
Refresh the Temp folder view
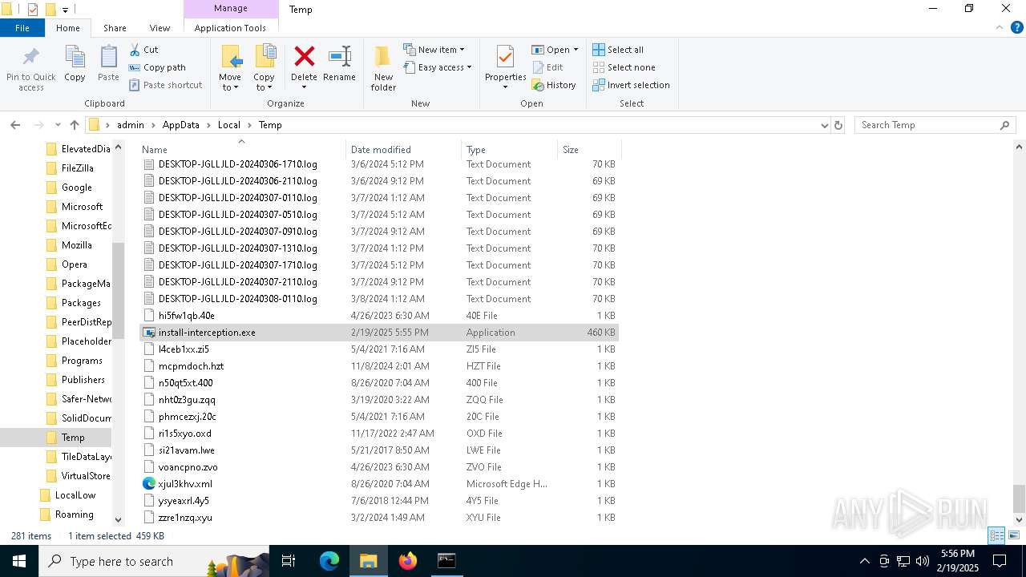click(838, 125)
